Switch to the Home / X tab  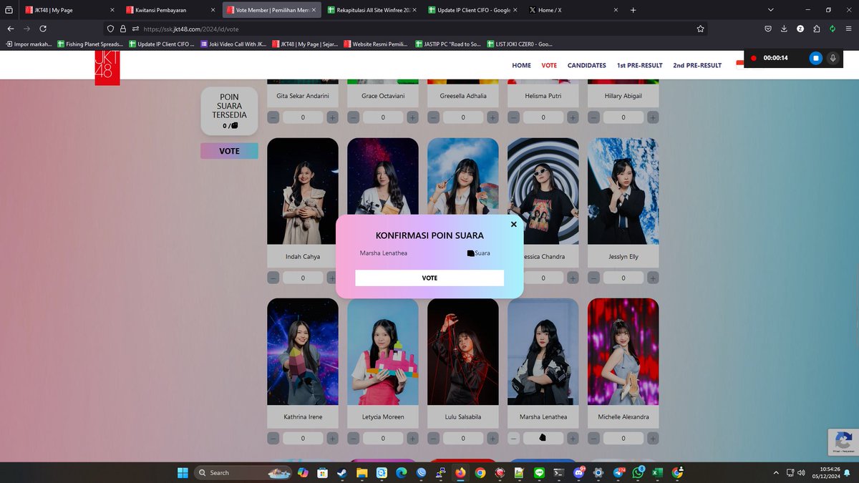pos(573,10)
